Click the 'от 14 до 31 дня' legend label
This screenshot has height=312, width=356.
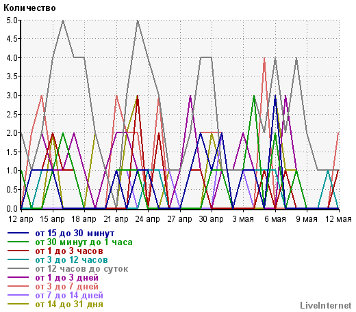(69, 304)
